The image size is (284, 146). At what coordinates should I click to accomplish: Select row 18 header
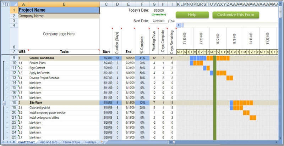pyautogui.click(x=14, y=103)
